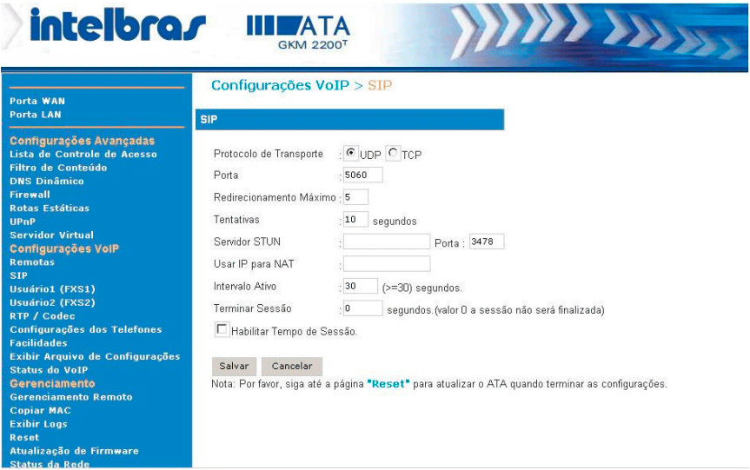
Task: Select the UDP transport protocol radio button
Action: (x=350, y=153)
